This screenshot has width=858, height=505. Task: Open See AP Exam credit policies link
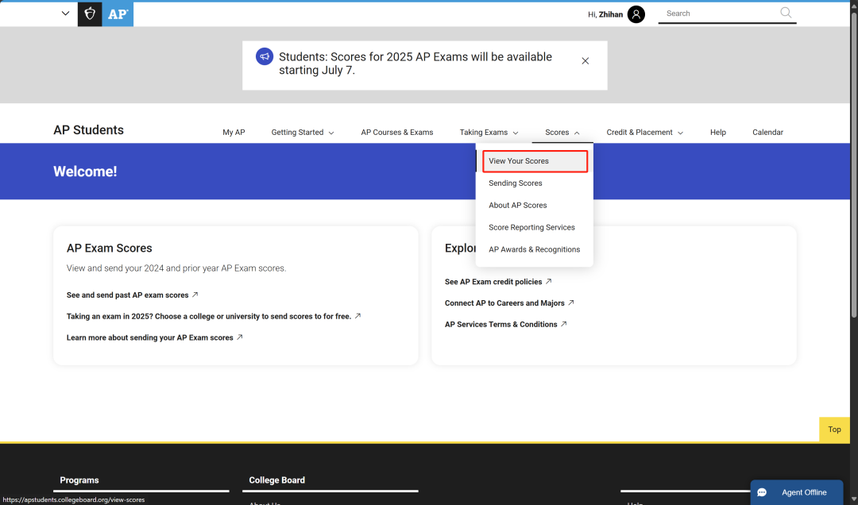pyautogui.click(x=498, y=282)
